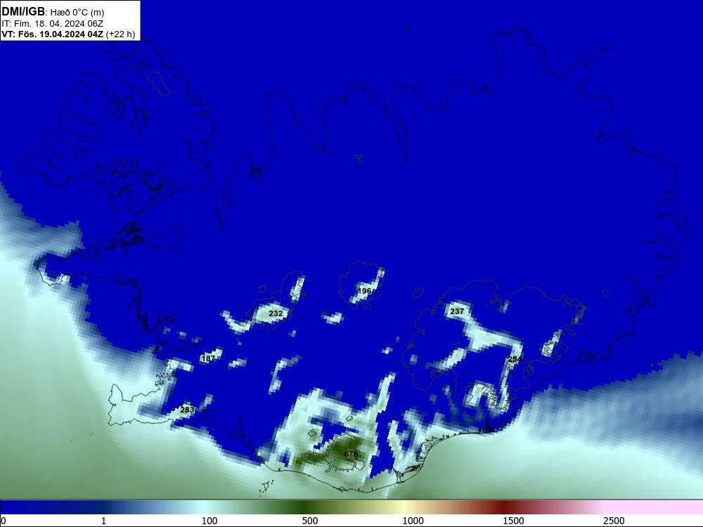Click the 1000 tick on the color scale
The height and width of the screenshot is (527, 703).
click(413, 521)
